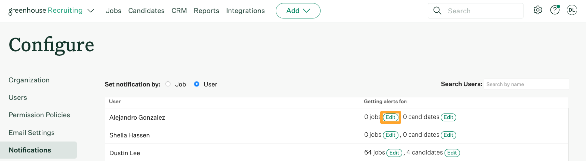This screenshot has height=161, width=586.
Task: Open the help question mark icon
Action: coord(555,10)
